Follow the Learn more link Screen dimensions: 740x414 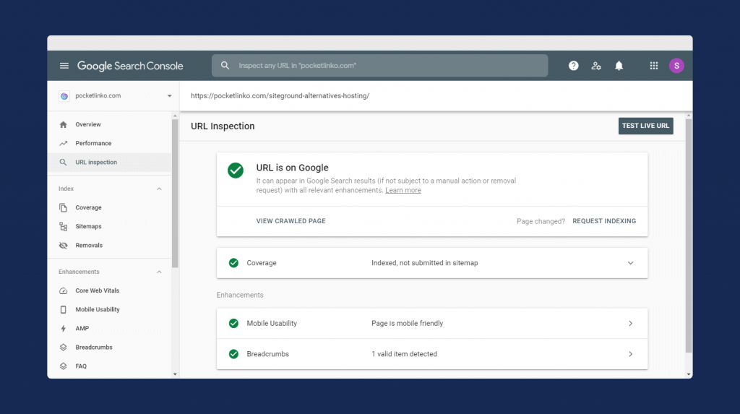(403, 191)
